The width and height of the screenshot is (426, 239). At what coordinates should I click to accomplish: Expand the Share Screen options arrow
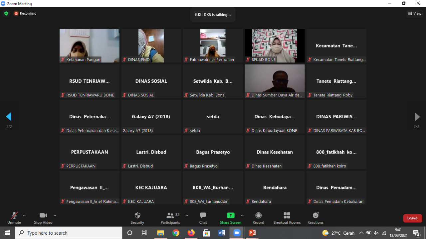242,215
